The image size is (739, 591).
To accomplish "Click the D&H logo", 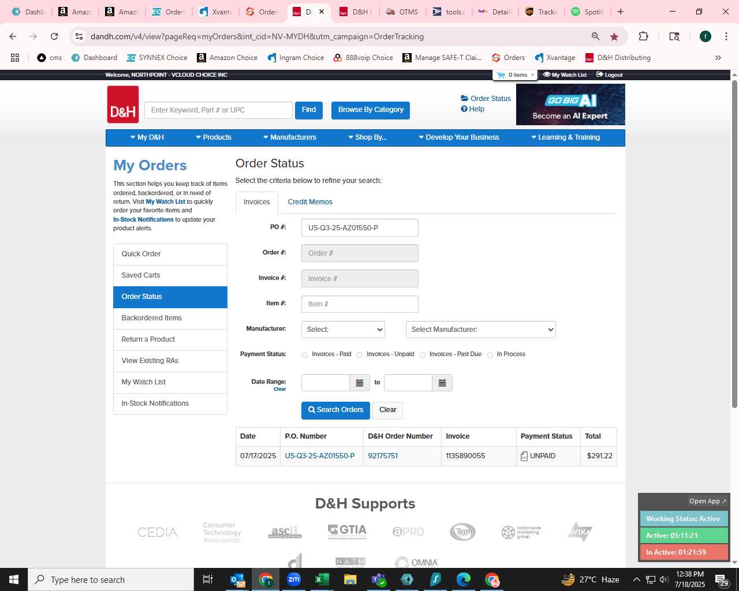I will (123, 104).
